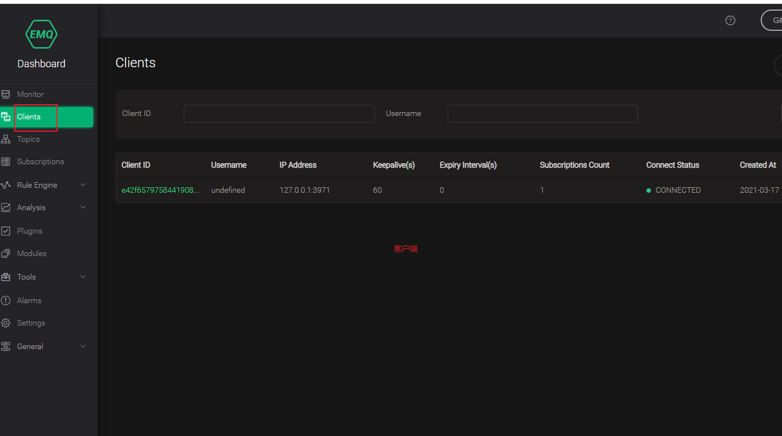Expand the Analysis submenu chevron
The width and height of the screenshot is (782, 436).
pos(83,207)
